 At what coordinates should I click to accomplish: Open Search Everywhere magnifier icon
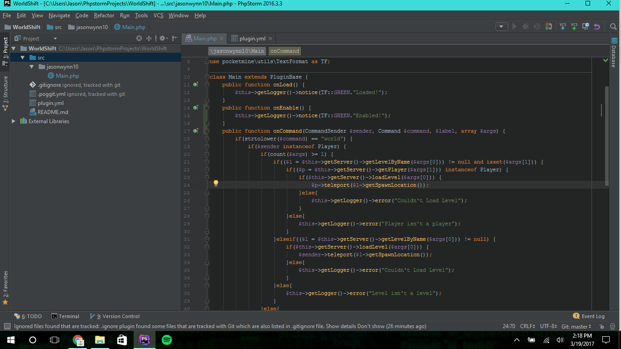coord(613,27)
